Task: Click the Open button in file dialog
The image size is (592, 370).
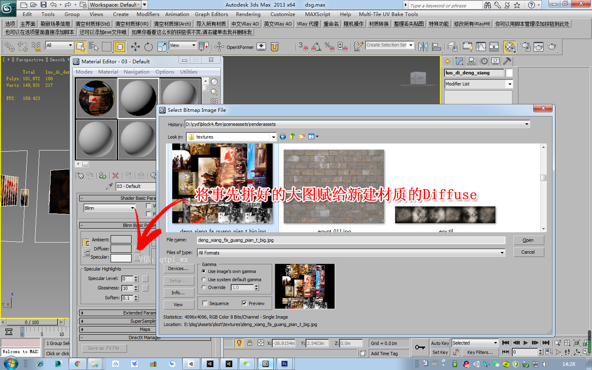Action: point(528,240)
